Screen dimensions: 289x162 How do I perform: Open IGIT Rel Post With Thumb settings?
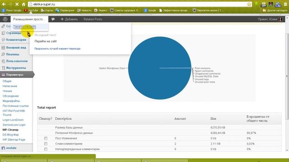point(14,113)
